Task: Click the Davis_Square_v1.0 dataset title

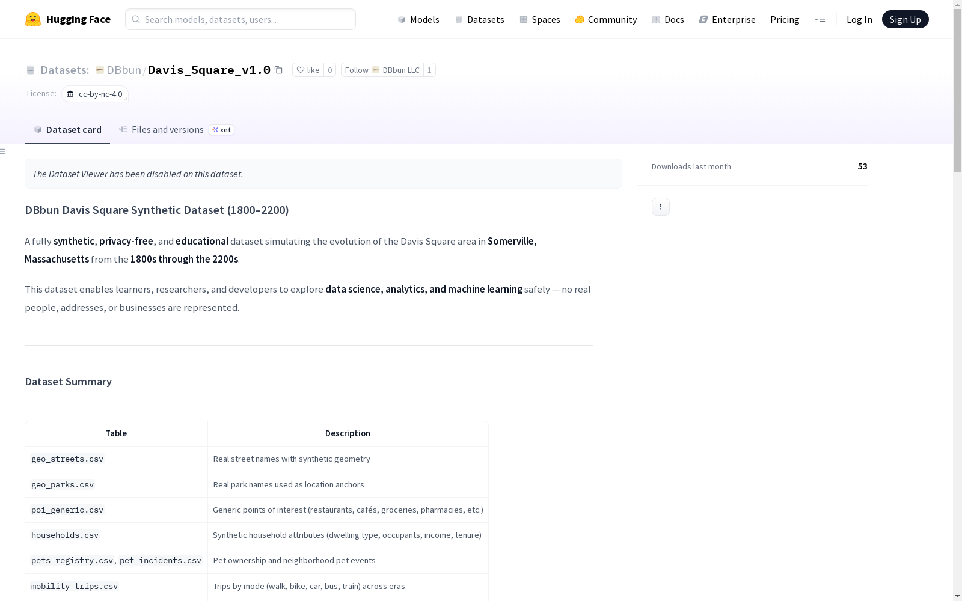Action: pyautogui.click(x=209, y=70)
